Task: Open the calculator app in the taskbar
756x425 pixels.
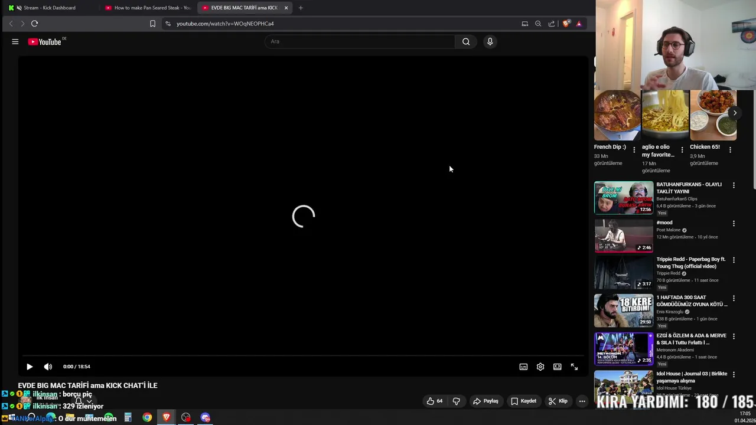Action: click(128, 418)
